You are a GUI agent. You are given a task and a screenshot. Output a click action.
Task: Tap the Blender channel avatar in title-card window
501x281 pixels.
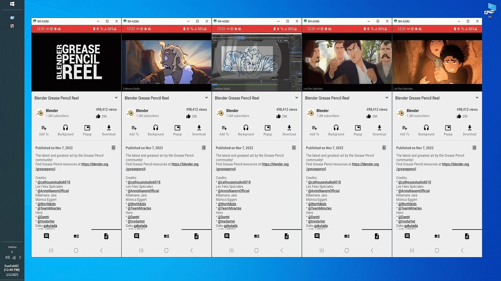[40, 113]
